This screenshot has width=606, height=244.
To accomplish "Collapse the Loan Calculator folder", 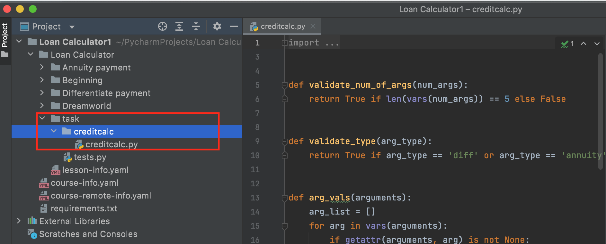I will point(31,54).
